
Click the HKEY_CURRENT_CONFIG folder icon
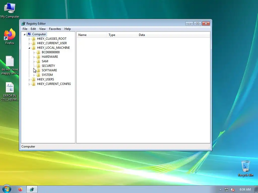tap(34, 84)
